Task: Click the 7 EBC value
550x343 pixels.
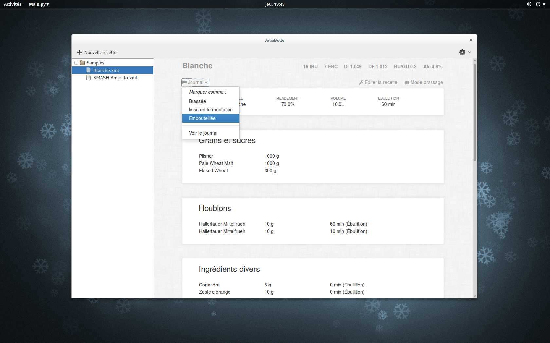Action: pyautogui.click(x=331, y=67)
